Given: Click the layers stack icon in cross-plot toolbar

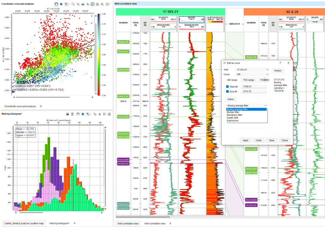Looking at the screenshot, I should (83, 4).
